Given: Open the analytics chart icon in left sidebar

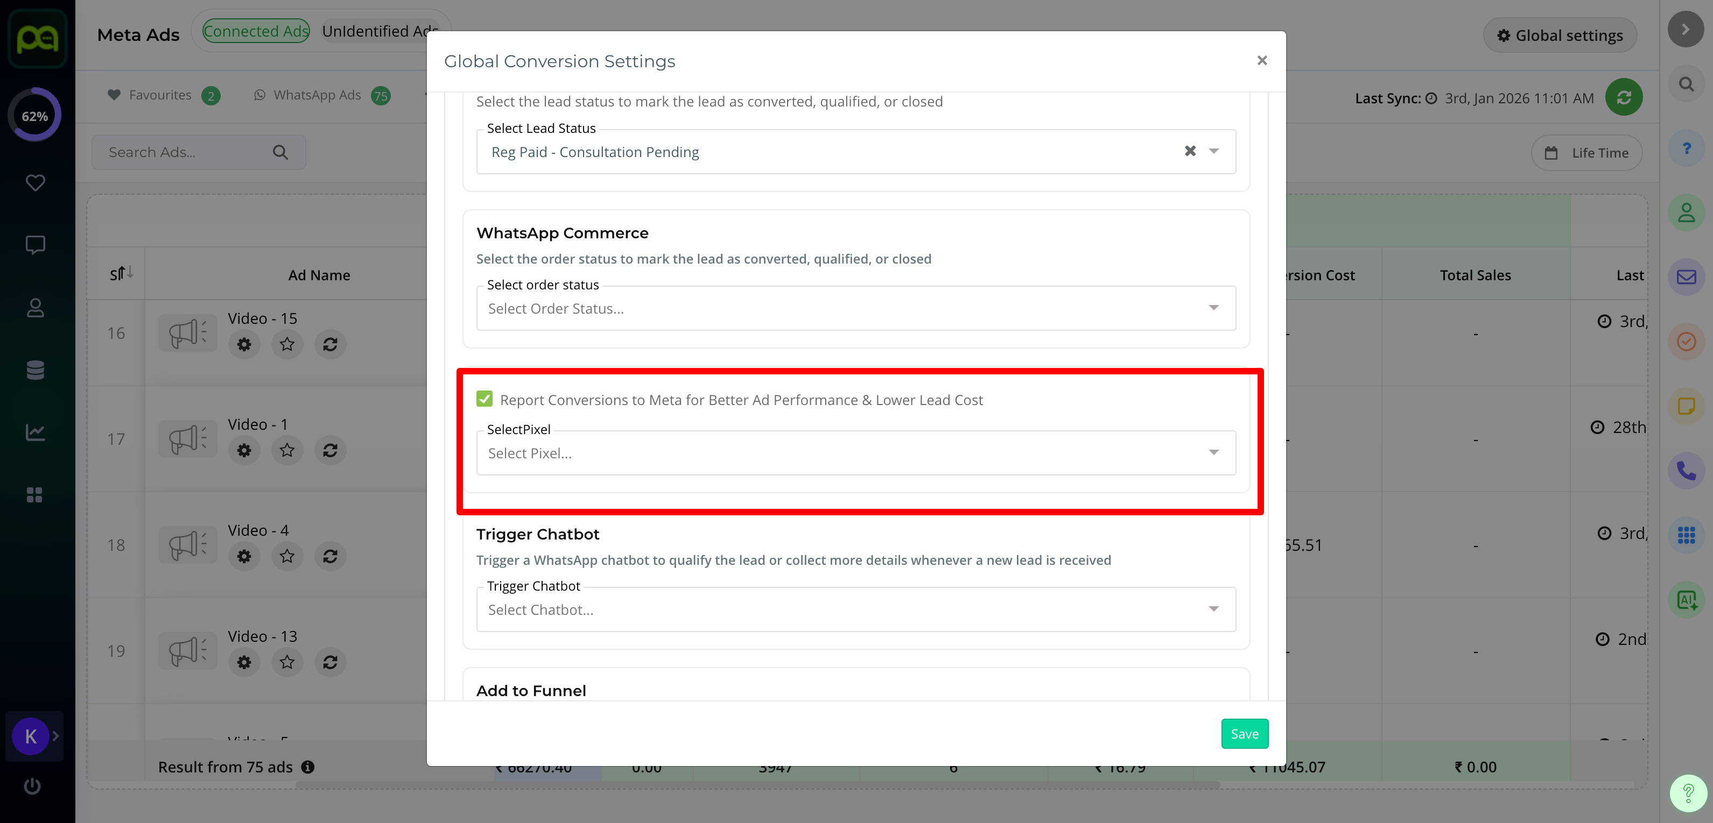Looking at the screenshot, I should tap(34, 432).
